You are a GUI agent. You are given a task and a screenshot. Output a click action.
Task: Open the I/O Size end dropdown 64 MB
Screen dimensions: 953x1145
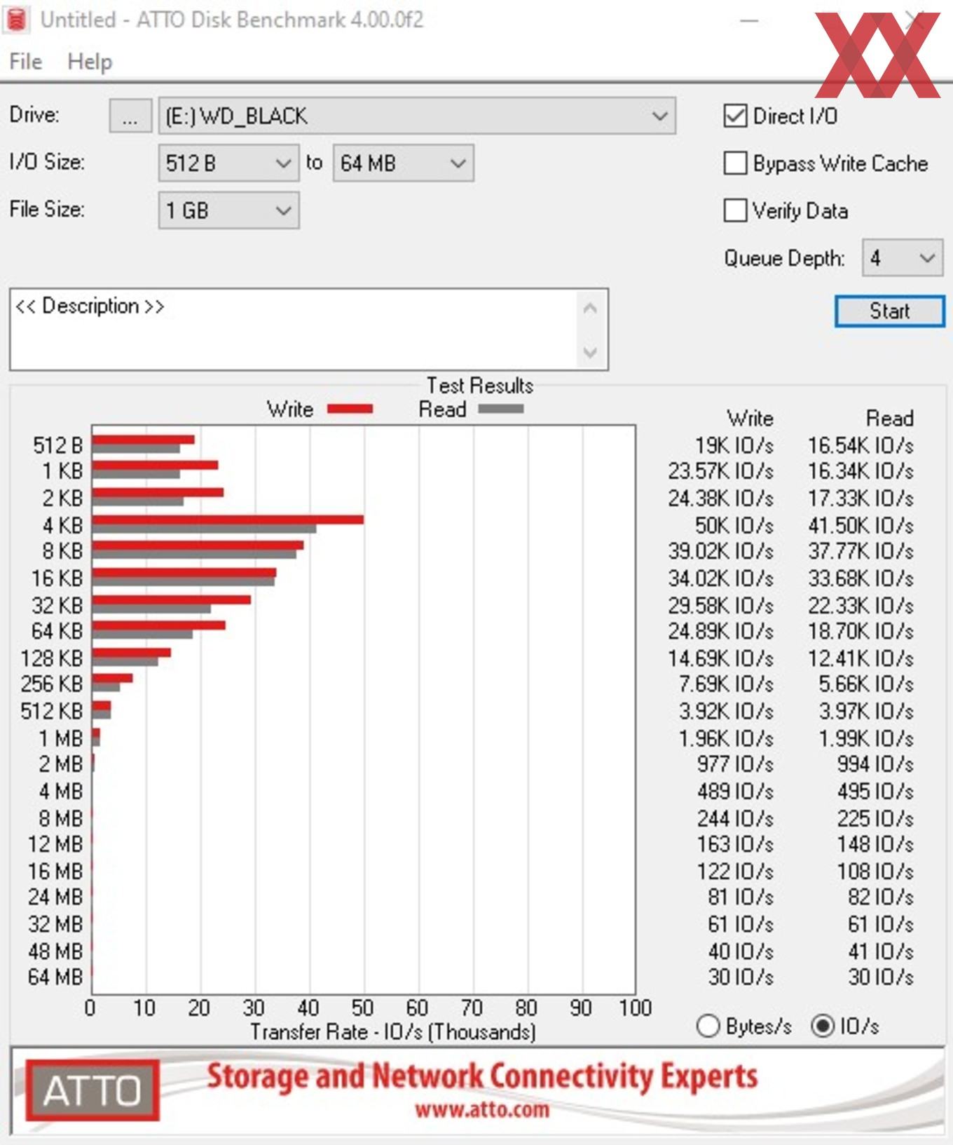[x=403, y=163]
